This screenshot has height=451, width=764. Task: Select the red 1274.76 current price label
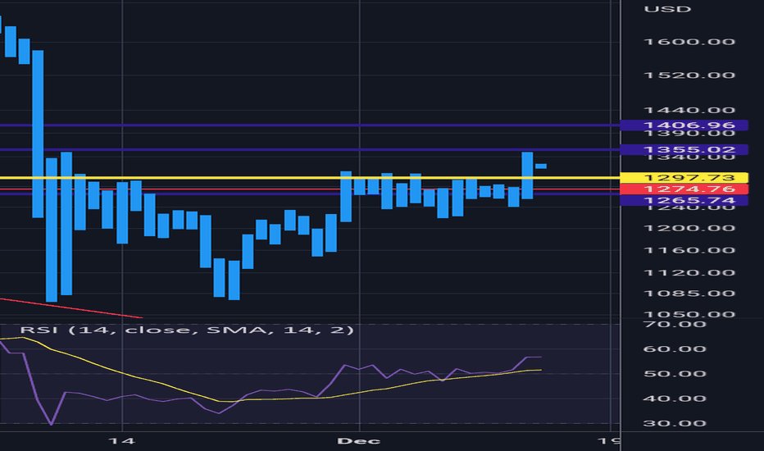684,189
